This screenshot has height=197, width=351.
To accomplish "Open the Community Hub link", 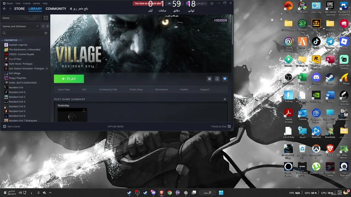I will [x=108, y=89].
